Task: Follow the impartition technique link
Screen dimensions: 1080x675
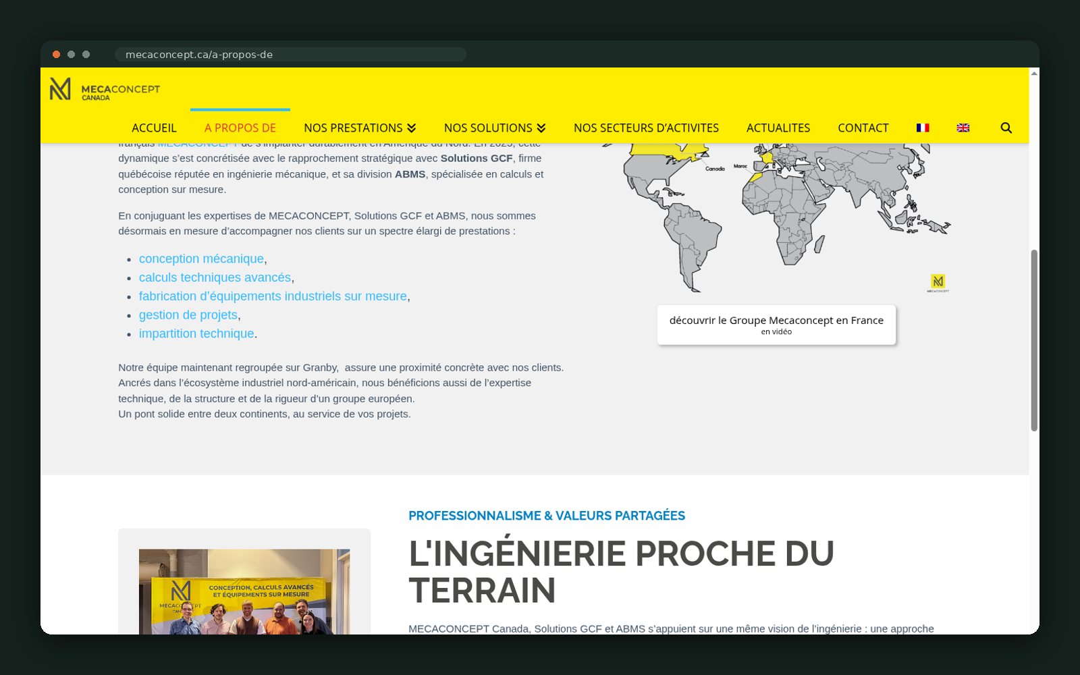Action: [196, 333]
